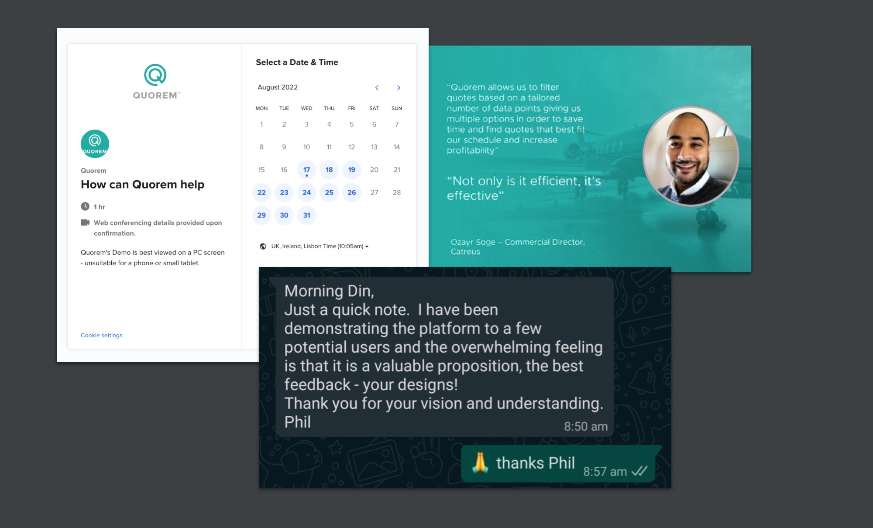Click the praying hands emoji in reply

click(x=480, y=463)
